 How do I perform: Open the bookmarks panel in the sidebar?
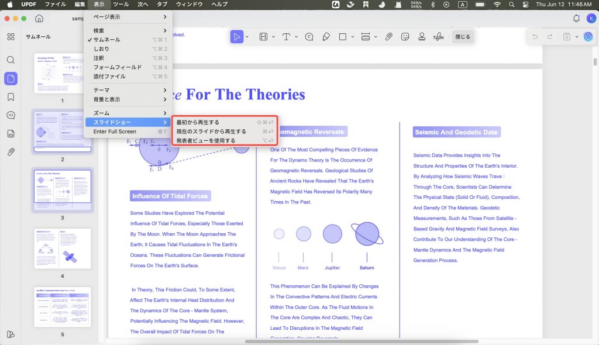point(11,97)
